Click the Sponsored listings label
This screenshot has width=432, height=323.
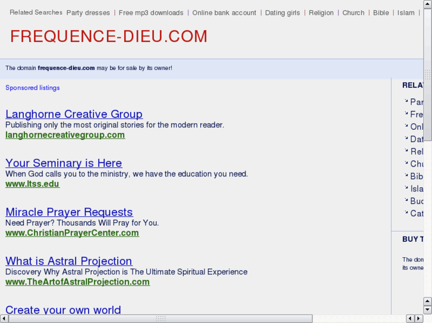pos(33,88)
